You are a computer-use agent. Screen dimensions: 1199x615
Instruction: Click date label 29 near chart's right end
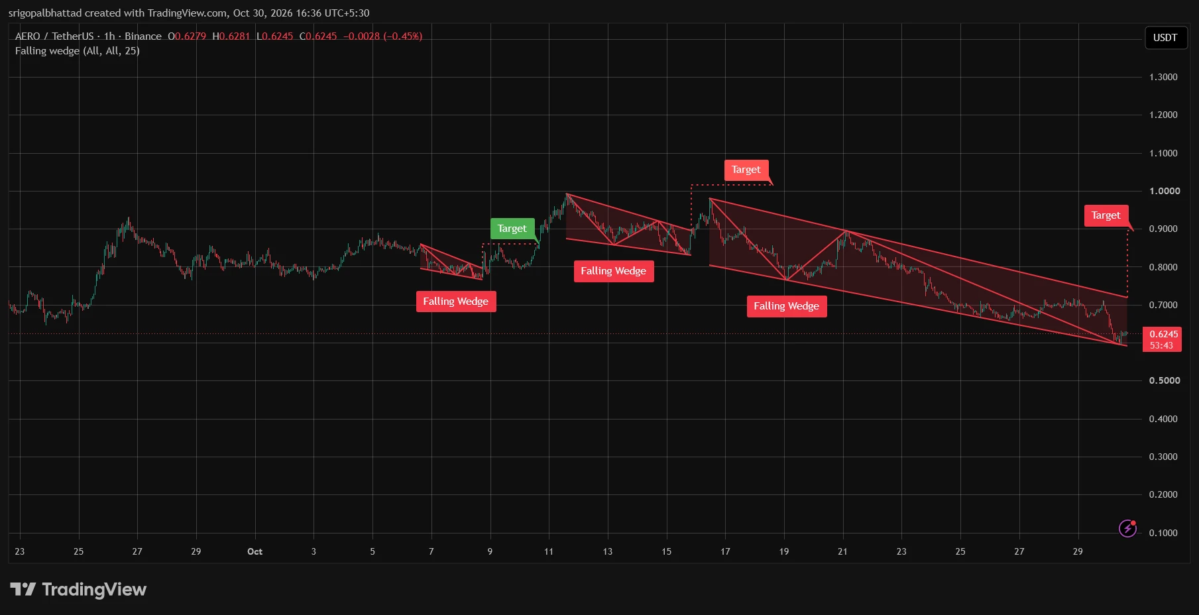[x=1078, y=551]
